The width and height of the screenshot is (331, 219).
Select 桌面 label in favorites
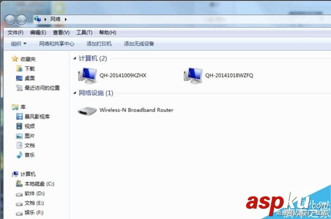29,78
